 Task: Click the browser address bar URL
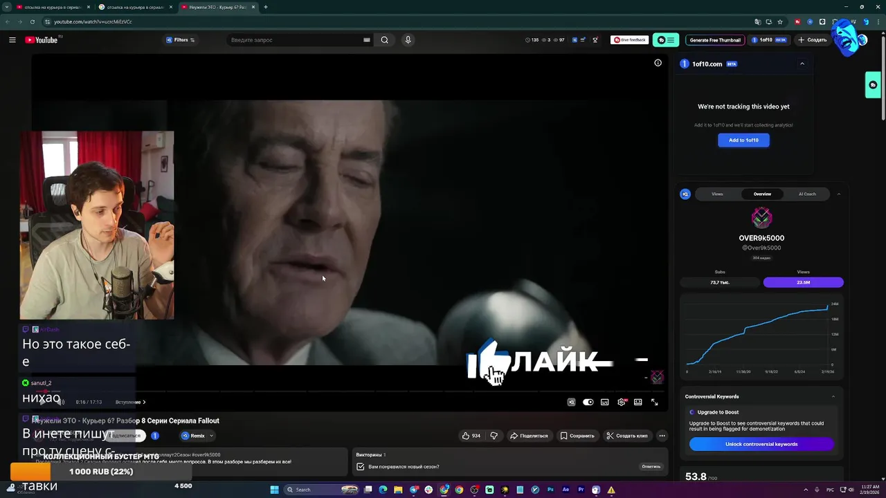coord(93,21)
